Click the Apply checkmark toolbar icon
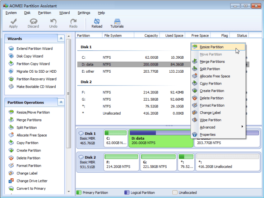The height and width of the screenshot is (198, 264). pyautogui.click(x=13, y=21)
